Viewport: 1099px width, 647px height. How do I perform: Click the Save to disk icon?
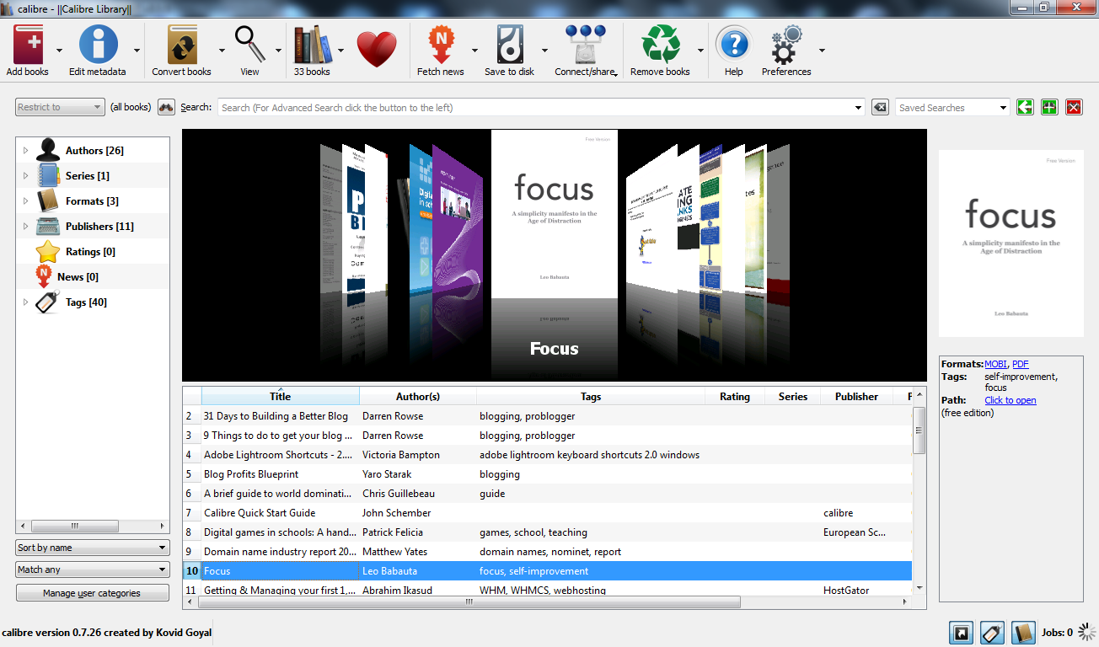510,45
